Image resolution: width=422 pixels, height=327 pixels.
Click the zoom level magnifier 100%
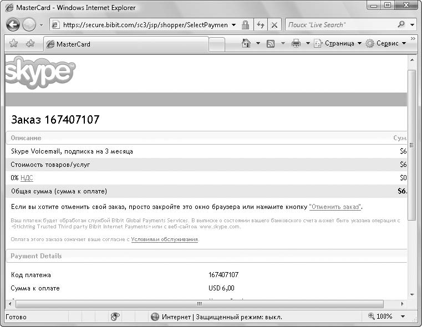[x=381, y=316]
